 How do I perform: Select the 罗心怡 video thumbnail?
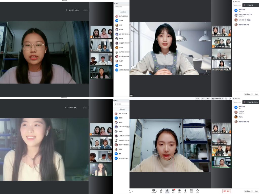click(x=222, y=162)
